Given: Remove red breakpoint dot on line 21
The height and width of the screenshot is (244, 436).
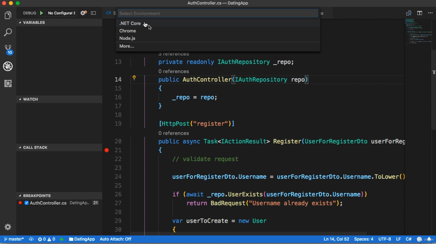Looking at the screenshot, I should [x=106, y=150].
